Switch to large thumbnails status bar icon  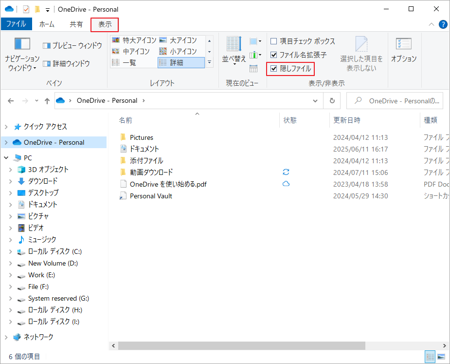[x=441, y=357]
